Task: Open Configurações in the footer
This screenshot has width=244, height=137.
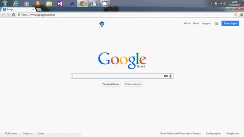Action: 213,134
